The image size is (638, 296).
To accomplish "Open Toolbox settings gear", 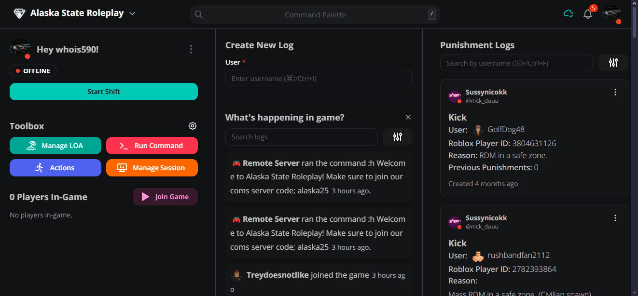I will point(193,126).
